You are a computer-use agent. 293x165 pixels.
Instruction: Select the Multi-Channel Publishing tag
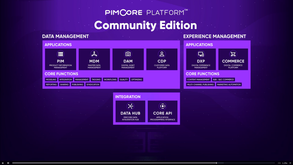pos(200,85)
